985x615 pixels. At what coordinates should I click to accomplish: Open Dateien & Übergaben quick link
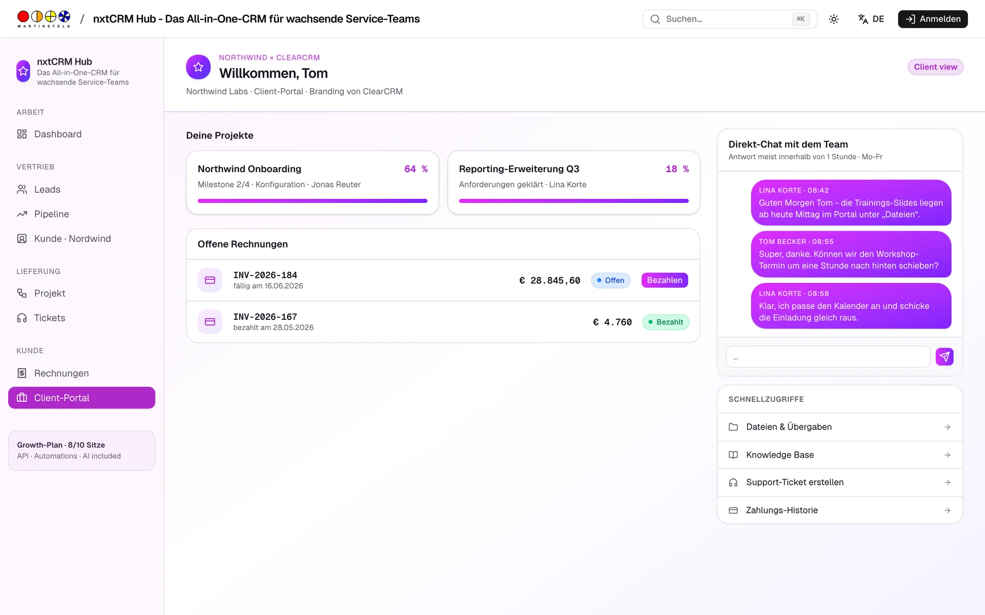click(840, 427)
